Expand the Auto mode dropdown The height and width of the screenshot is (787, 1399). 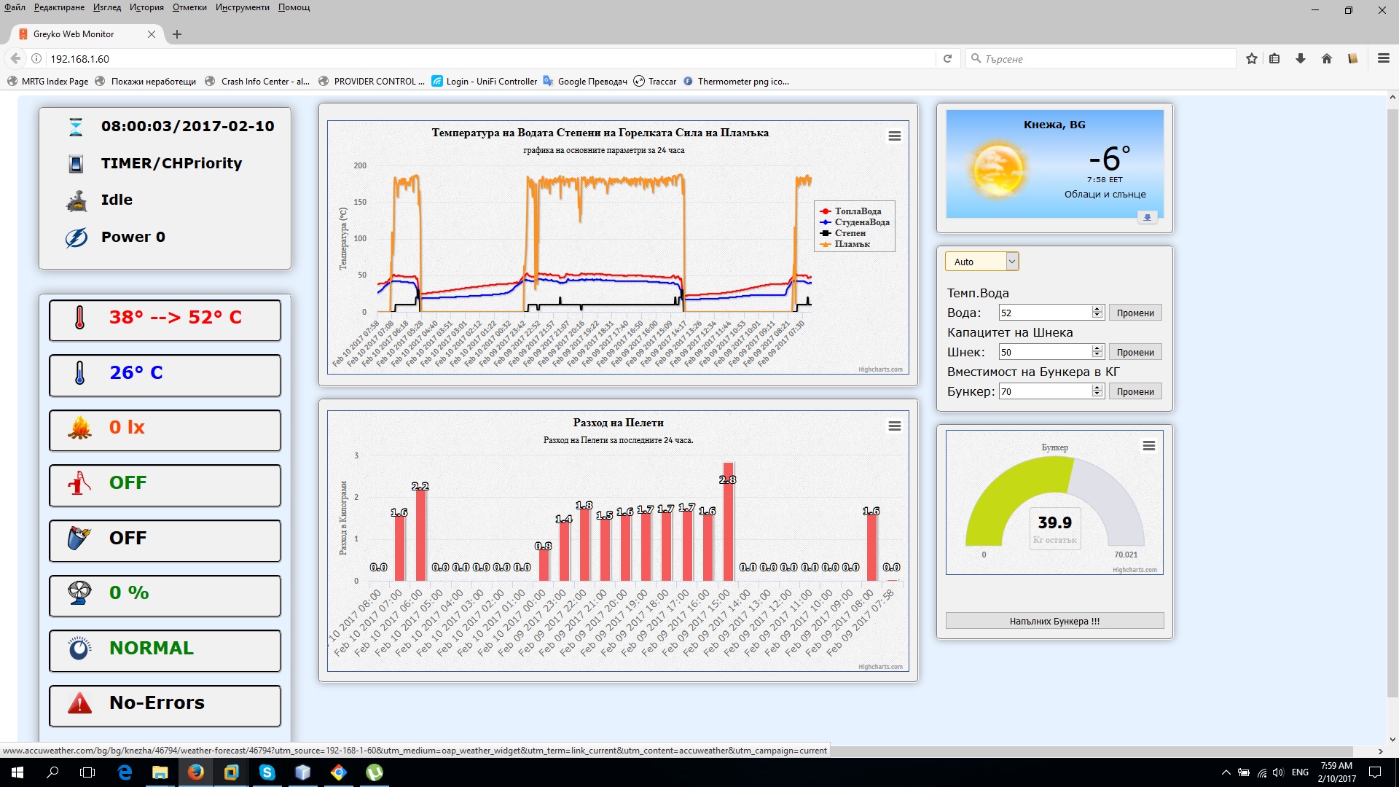(1011, 262)
